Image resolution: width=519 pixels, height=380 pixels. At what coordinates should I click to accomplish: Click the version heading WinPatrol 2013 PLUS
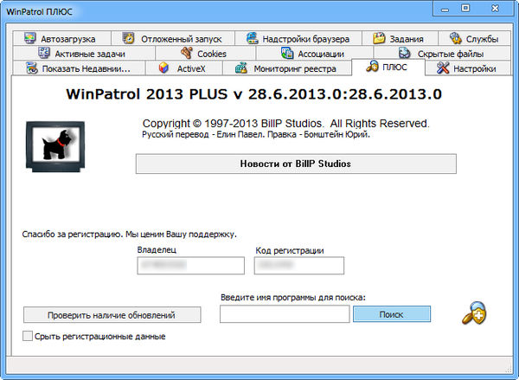pyautogui.click(x=253, y=94)
